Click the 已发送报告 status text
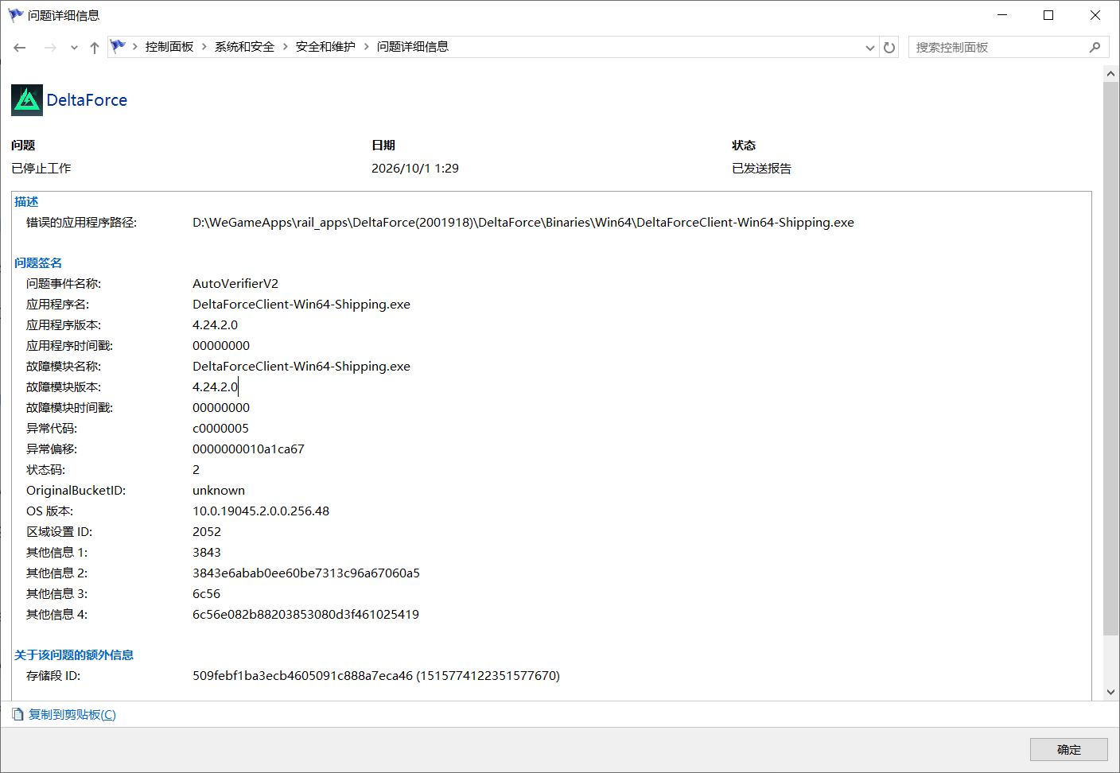This screenshot has width=1120, height=773. click(761, 169)
